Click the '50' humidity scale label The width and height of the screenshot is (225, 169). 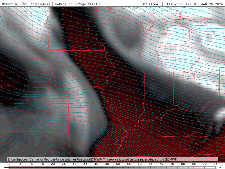(x=118, y=164)
